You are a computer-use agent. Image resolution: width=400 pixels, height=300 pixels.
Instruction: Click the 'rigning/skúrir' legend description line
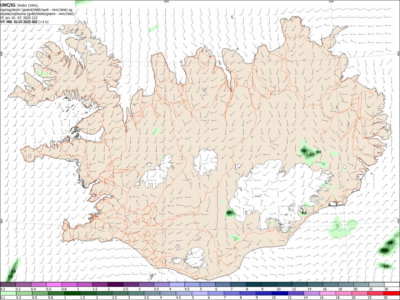(36, 10)
